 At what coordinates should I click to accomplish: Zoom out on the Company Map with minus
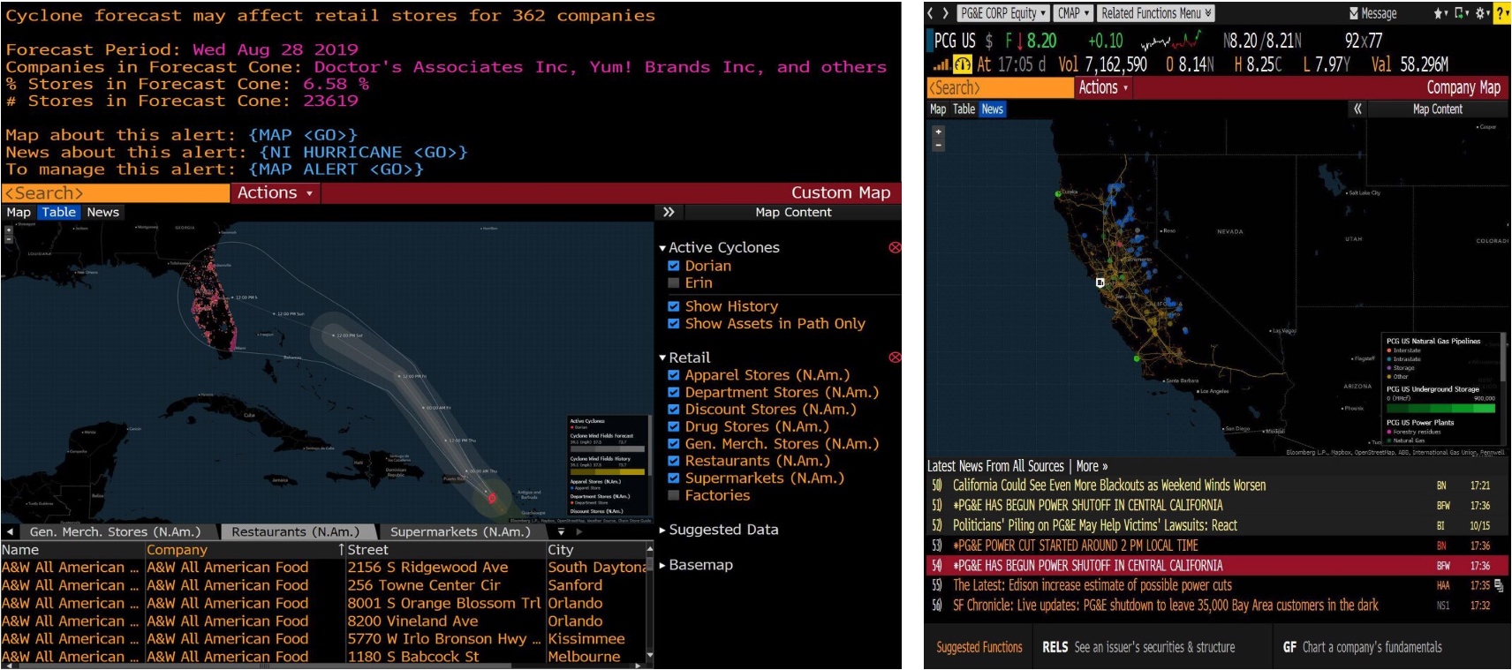(x=938, y=144)
